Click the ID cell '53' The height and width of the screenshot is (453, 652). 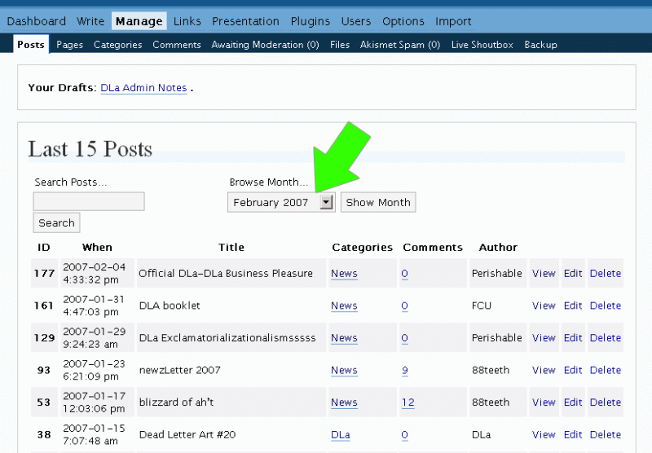tap(45, 402)
